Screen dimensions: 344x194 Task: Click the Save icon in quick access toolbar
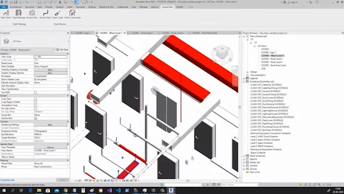pos(16,2)
